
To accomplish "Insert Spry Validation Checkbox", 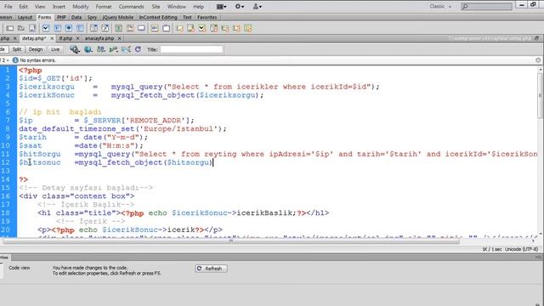I will 202,28.
